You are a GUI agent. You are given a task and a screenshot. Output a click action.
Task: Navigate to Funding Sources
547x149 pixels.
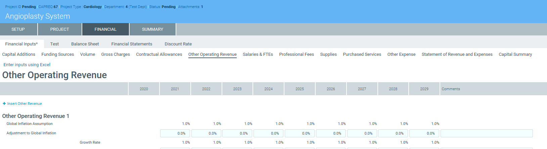point(57,54)
